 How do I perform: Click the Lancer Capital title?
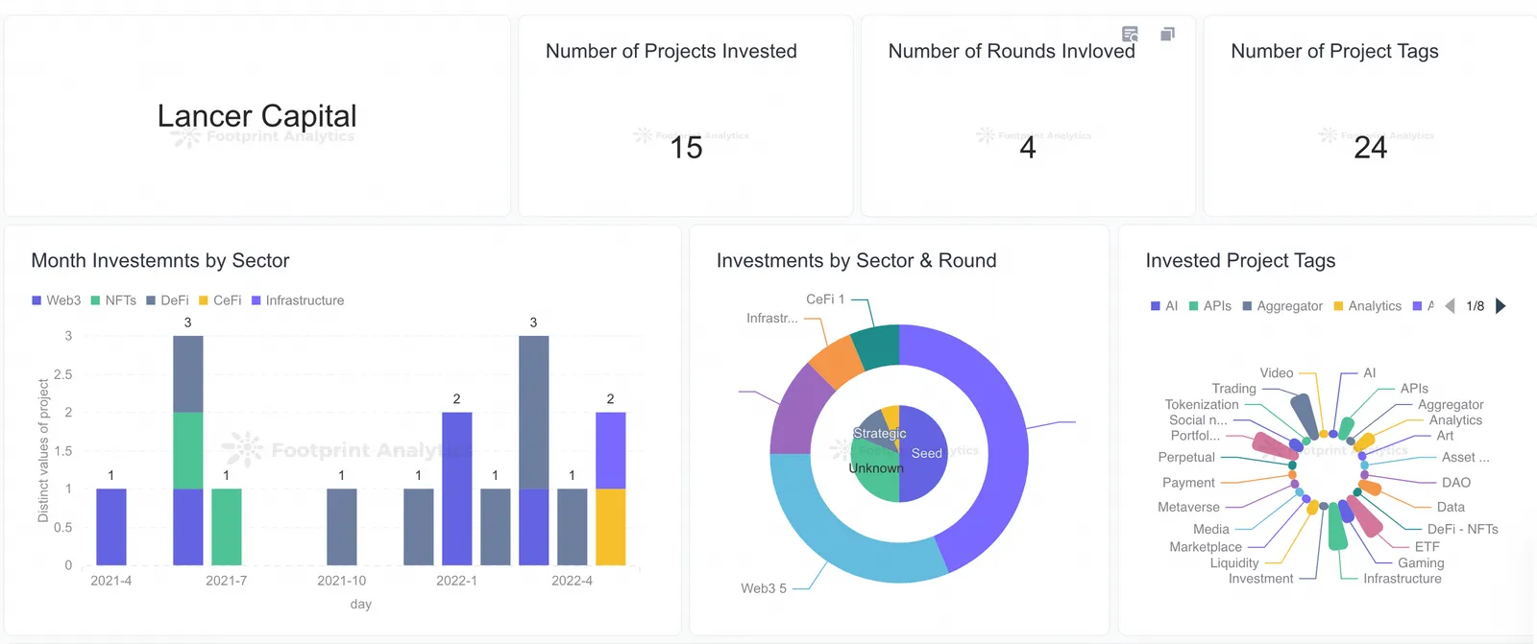tap(256, 116)
